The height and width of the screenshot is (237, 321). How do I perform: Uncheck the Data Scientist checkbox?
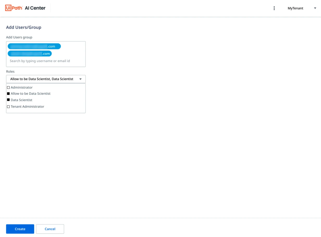click(x=8, y=100)
